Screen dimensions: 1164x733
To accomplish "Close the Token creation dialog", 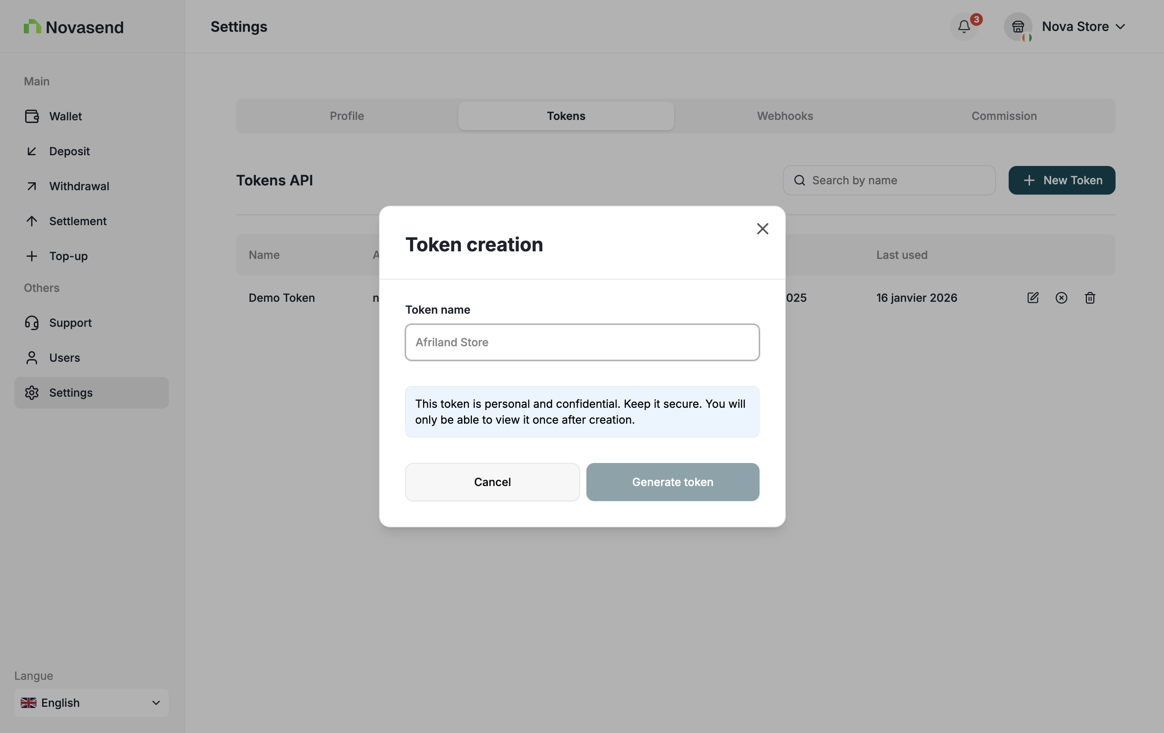I will pyautogui.click(x=762, y=229).
